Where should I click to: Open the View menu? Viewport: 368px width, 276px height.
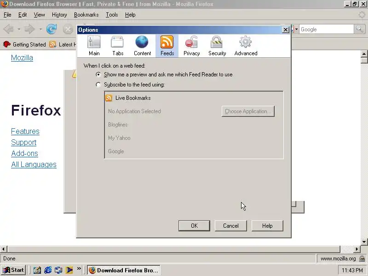pos(39,15)
